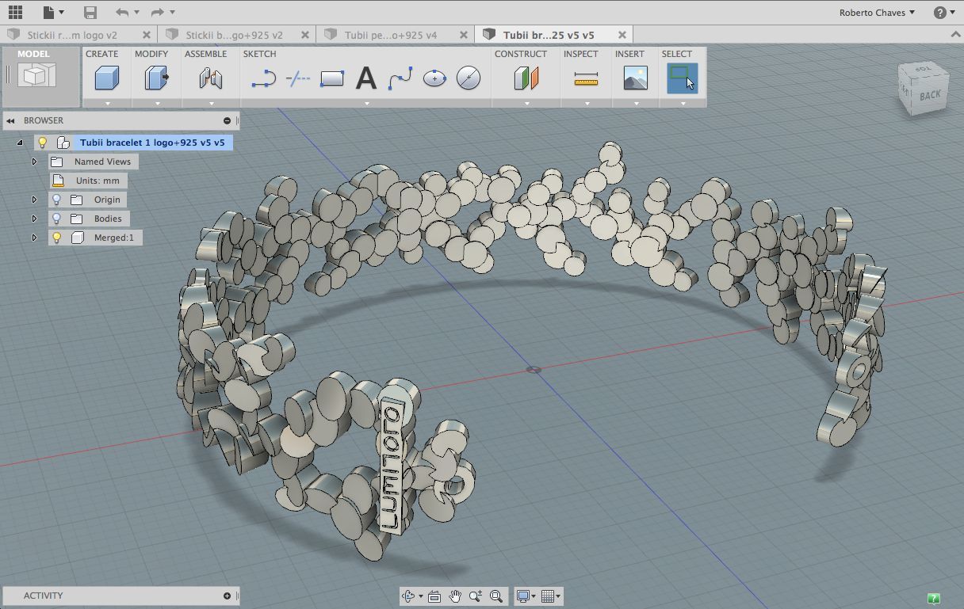Open dropdown arrow below the Insert icon
964x609 pixels.
[x=636, y=103]
